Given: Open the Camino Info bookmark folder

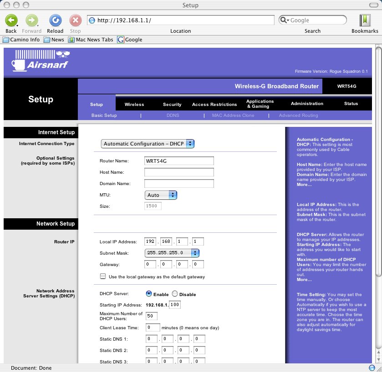Looking at the screenshot, I should pos(21,40).
